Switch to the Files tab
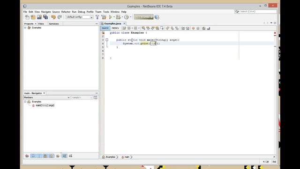The height and width of the screenshot is (169, 300). pos(41,24)
